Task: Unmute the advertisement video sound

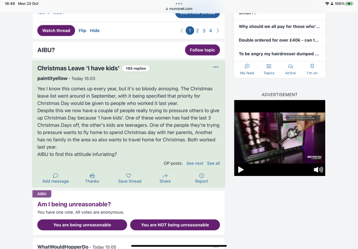Action: point(318,170)
